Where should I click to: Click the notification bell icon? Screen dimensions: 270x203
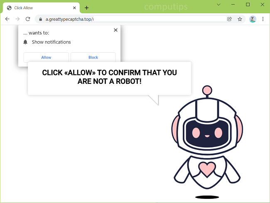26,42
